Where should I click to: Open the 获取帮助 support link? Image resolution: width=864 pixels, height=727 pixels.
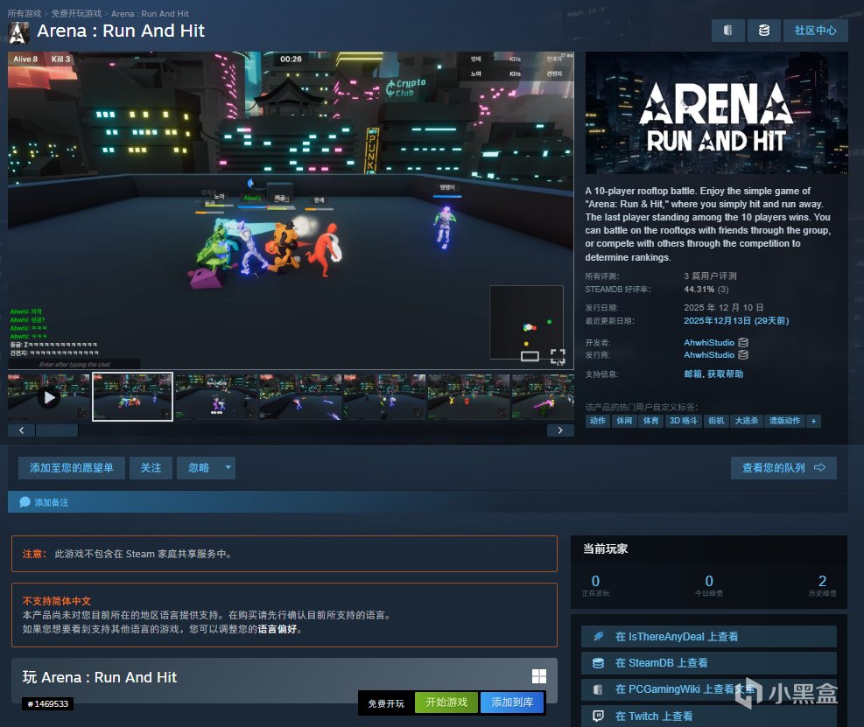725,374
